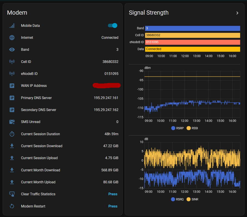This screenshot has width=247, height=217.
Task: Click the blue RSRP line in dBm chart
Action: coord(192,103)
